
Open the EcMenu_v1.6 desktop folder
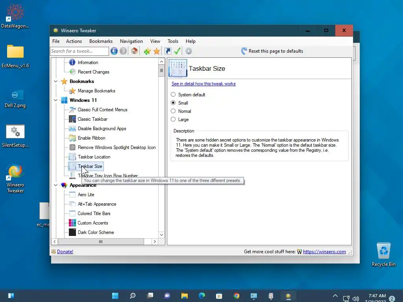15,56
